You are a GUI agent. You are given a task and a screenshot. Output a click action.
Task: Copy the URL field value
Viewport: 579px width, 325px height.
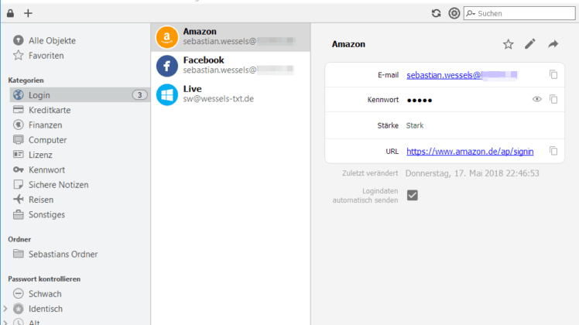tap(553, 151)
